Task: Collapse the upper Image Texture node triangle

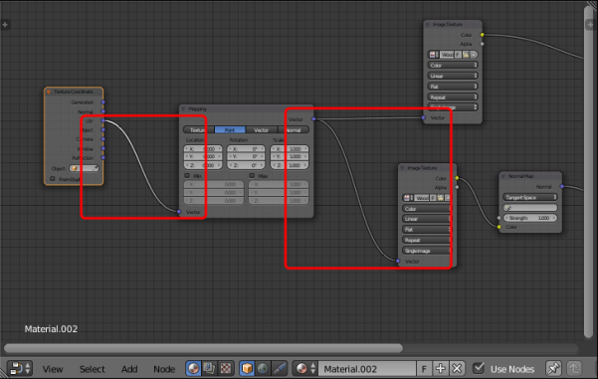Action: pyautogui.click(x=428, y=25)
